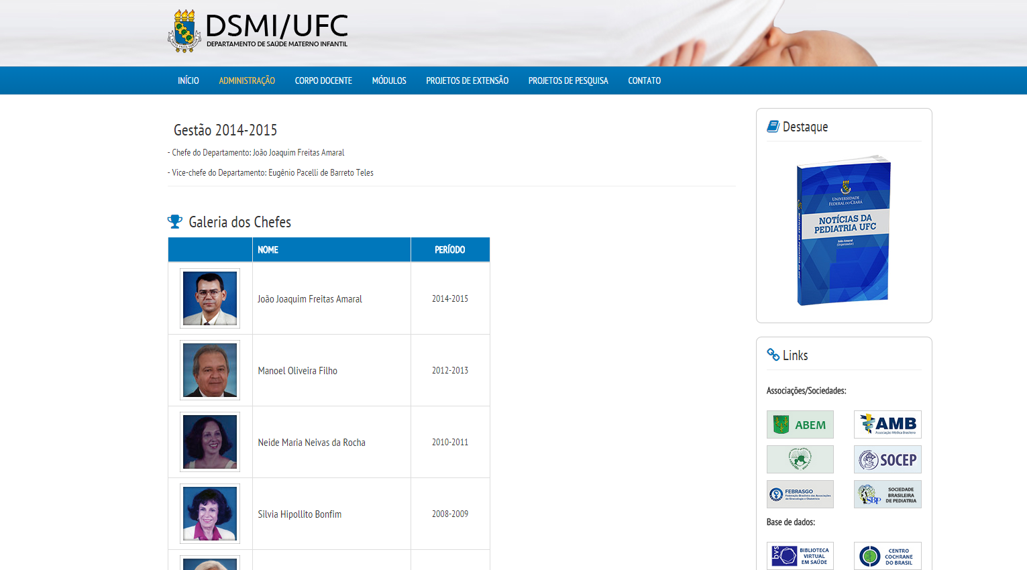The width and height of the screenshot is (1027, 570).
Task: Open the CORPO DOCENTE menu
Action: point(323,80)
